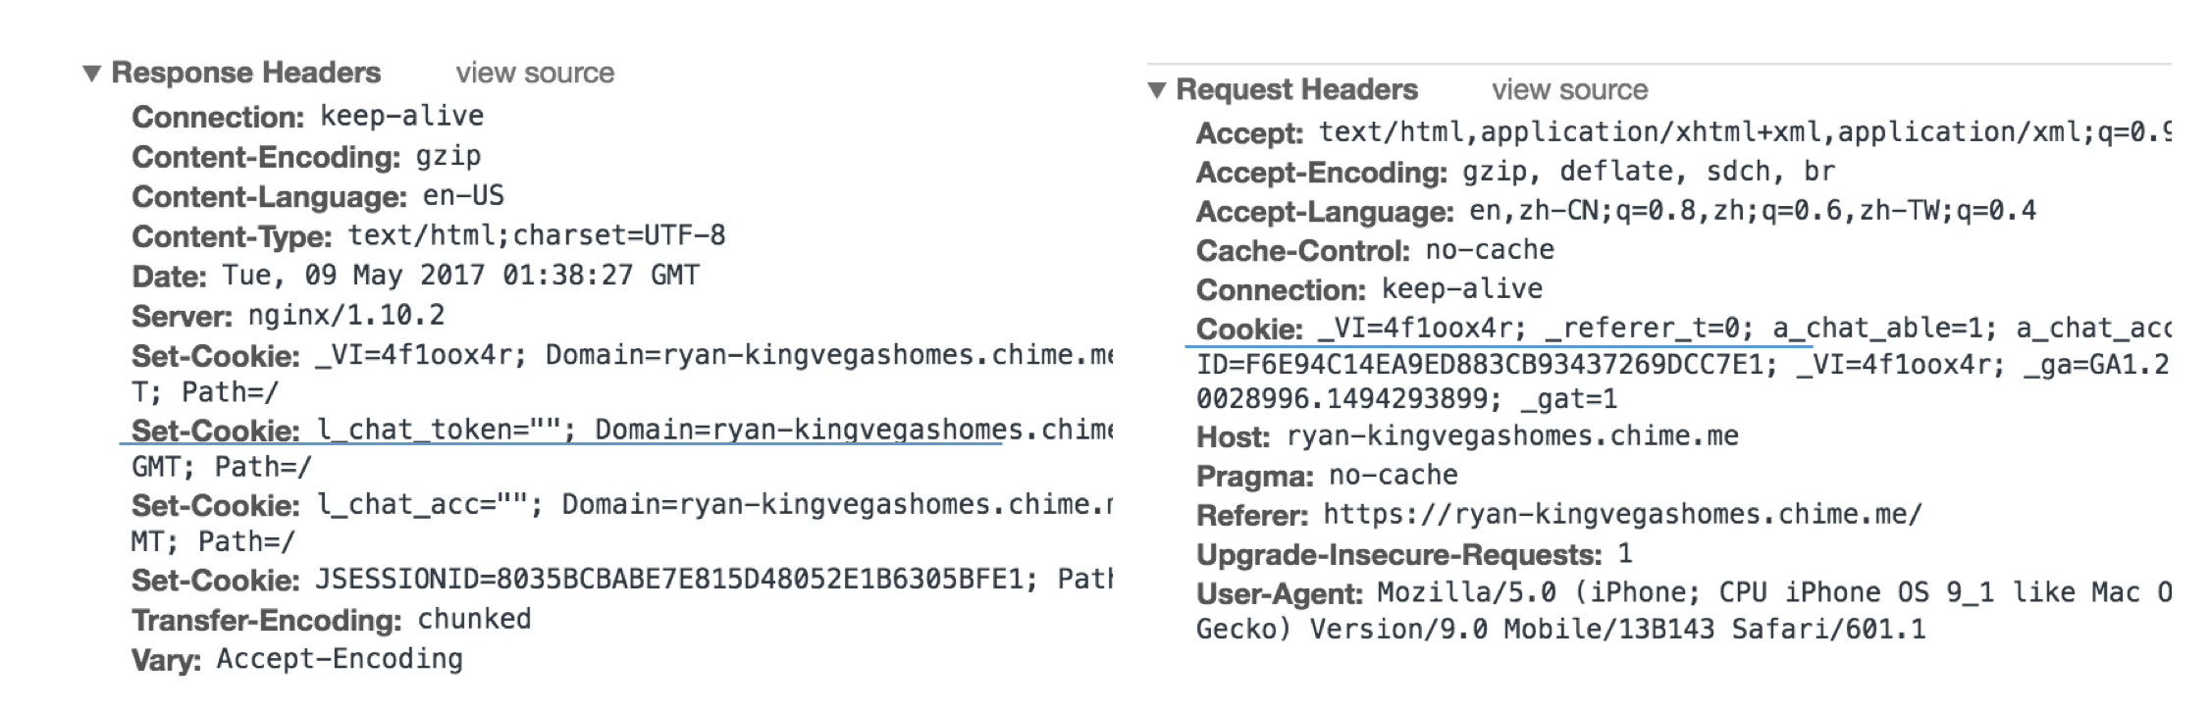The height and width of the screenshot is (712, 2210).
Task: Click the Host header value
Action: (1512, 436)
